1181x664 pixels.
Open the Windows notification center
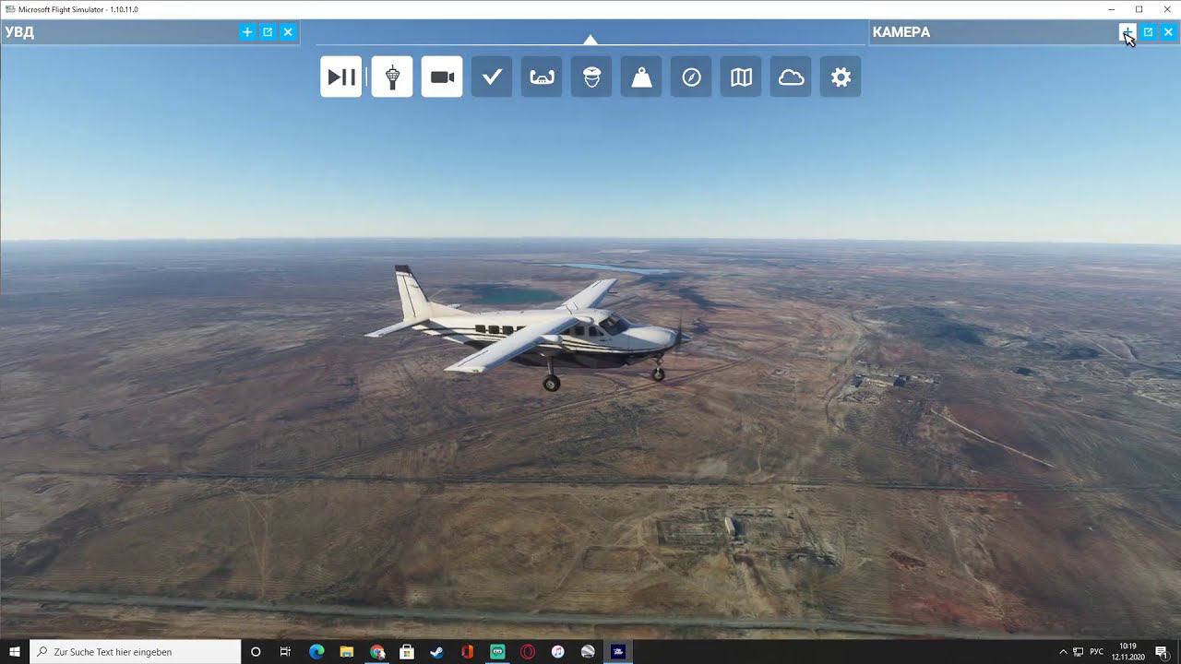tap(1162, 652)
